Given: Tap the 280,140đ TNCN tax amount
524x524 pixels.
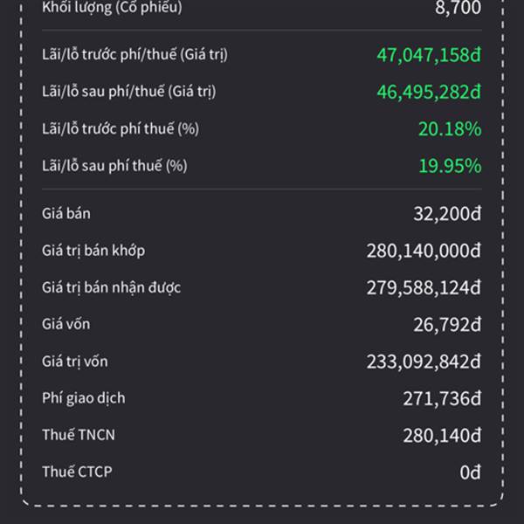Looking at the screenshot, I should pyautogui.click(x=442, y=436).
